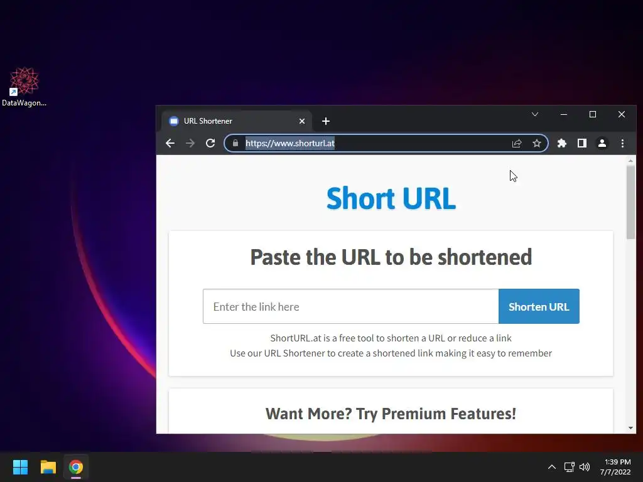Bookmark this tab with the star icon

(x=537, y=143)
